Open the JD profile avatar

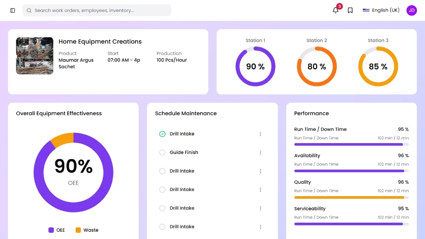pyautogui.click(x=412, y=11)
